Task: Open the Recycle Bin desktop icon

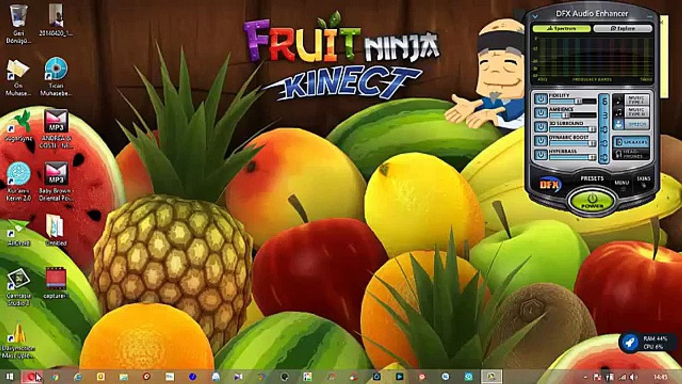Action: [19, 23]
